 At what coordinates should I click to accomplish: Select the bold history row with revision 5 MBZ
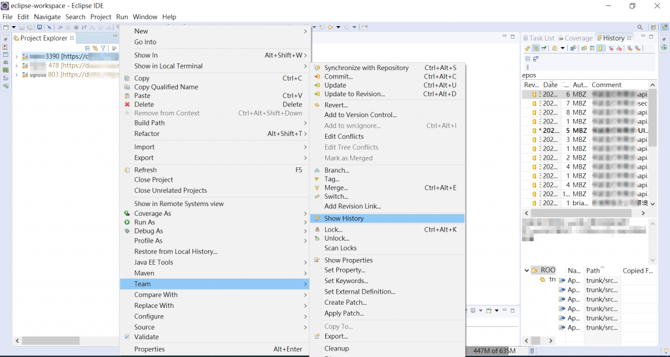[586, 130]
